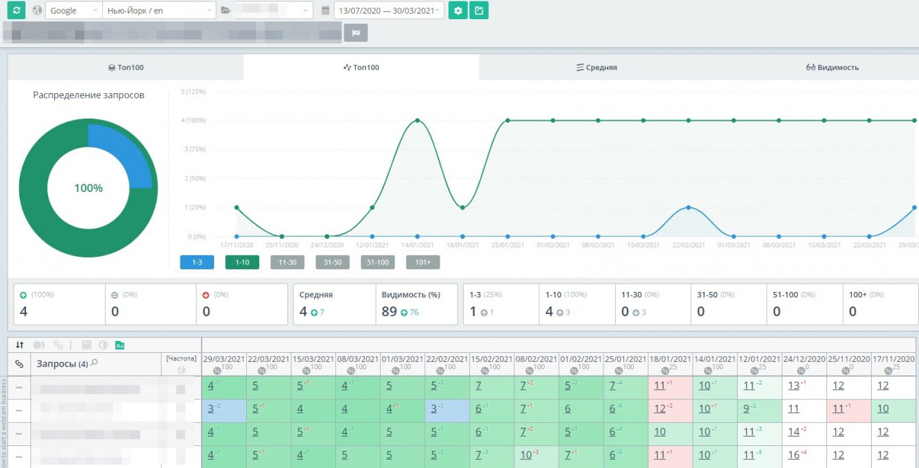Click the chain link icon in table header

click(x=19, y=364)
